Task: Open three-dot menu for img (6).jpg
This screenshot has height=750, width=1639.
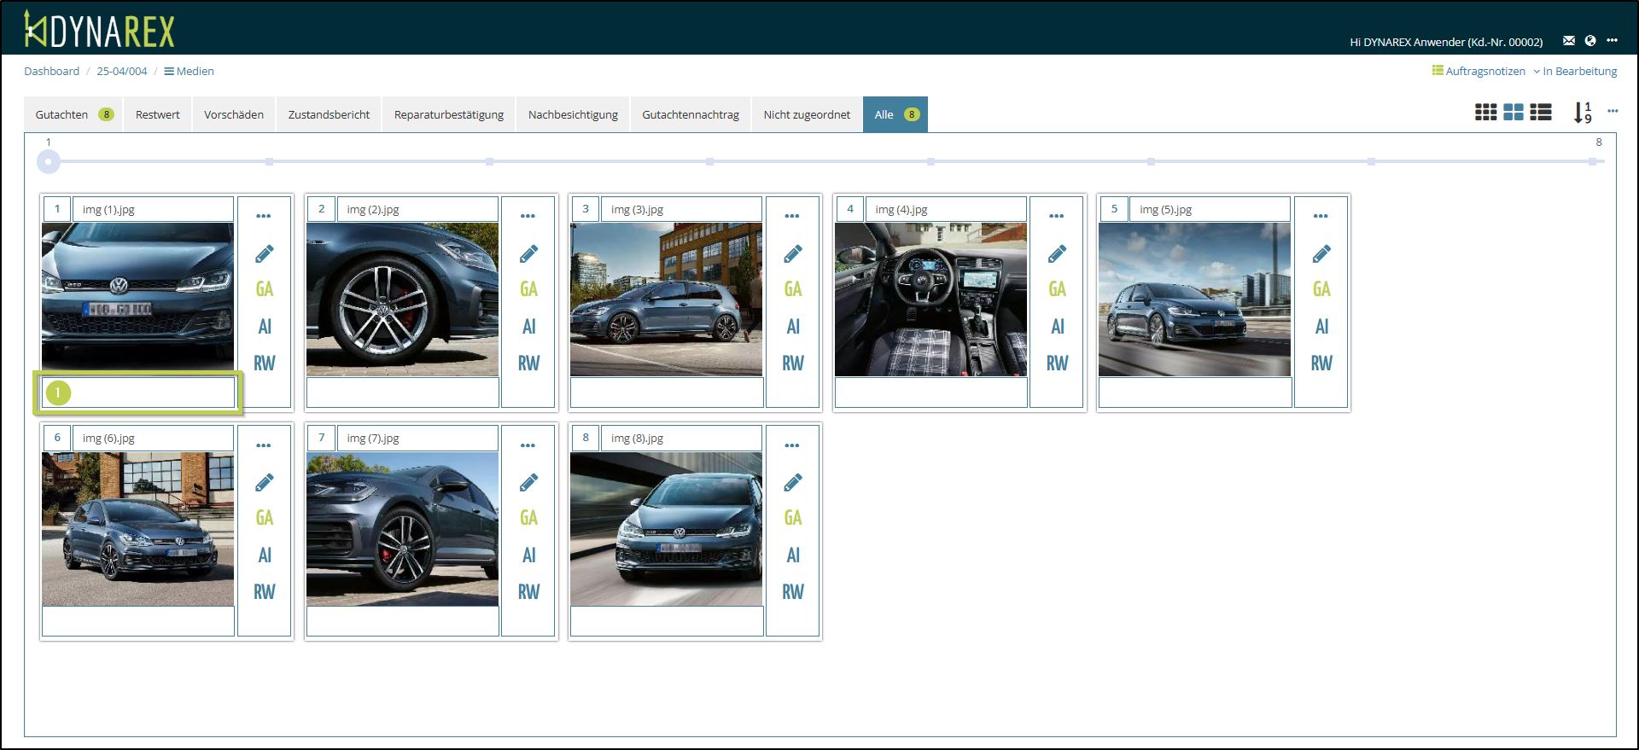Action: tap(264, 445)
